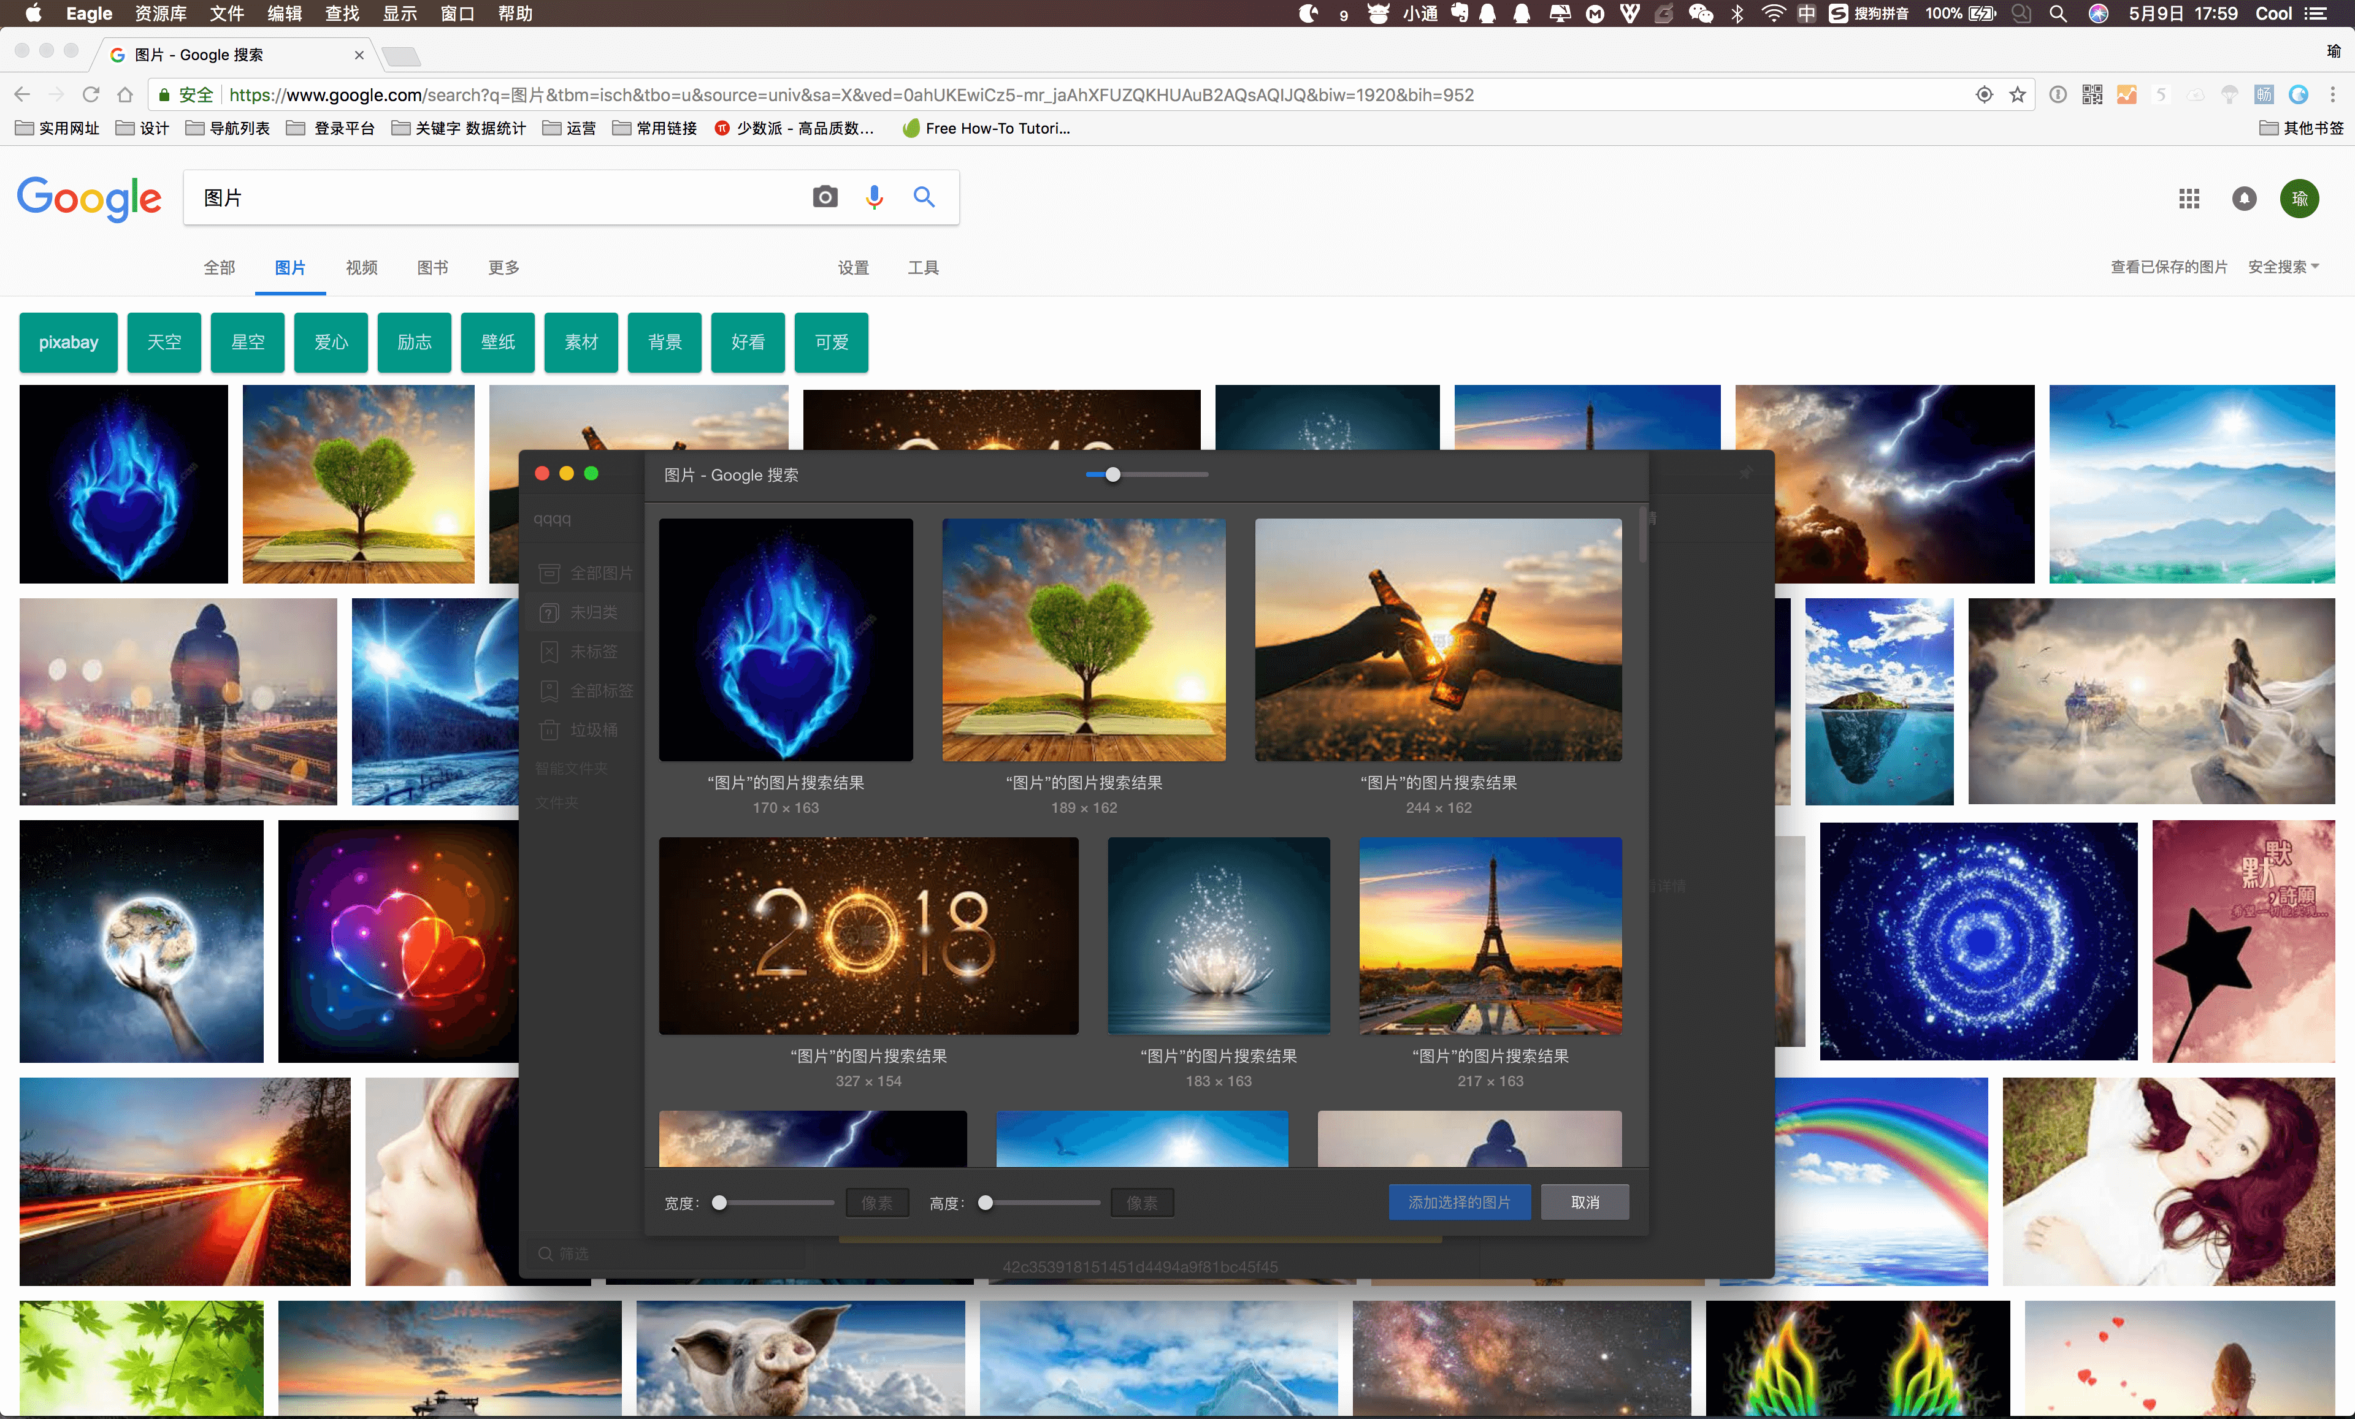Viewport: 2355px width, 1419px height.
Task: Open the 设计 bookmarks folder
Action: pos(142,128)
